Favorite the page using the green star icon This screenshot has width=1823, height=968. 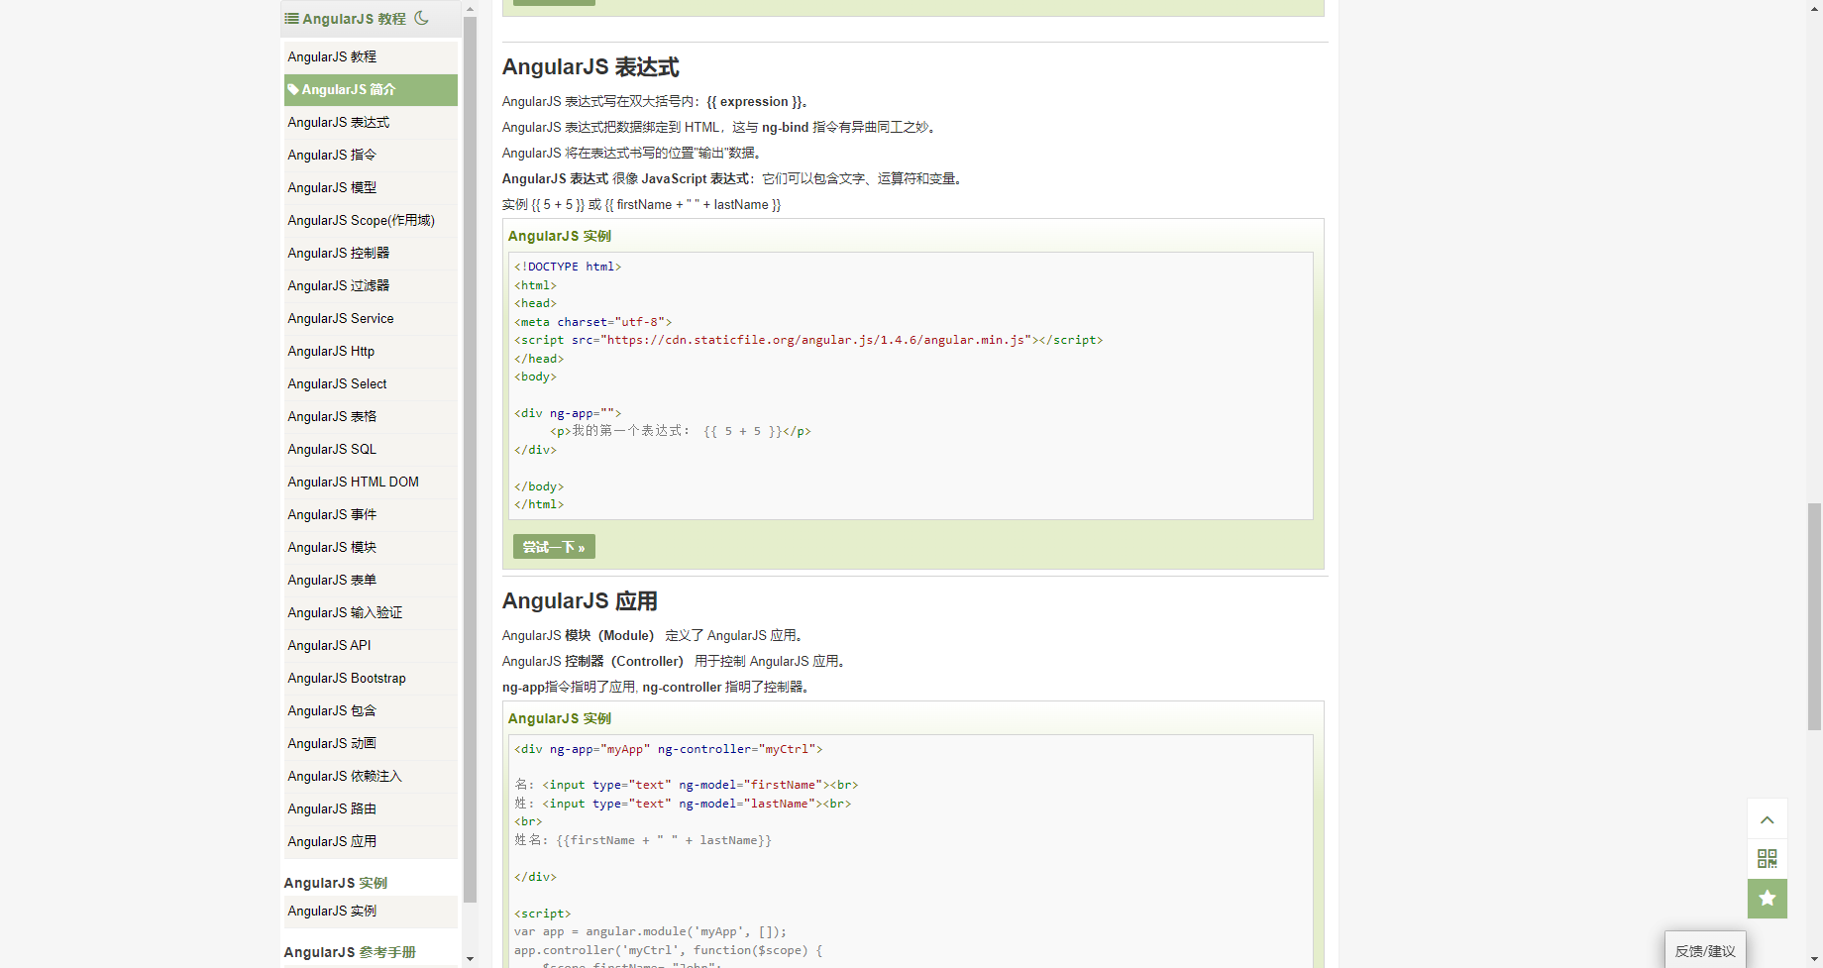pyautogui.click(x=1768, y=899)
